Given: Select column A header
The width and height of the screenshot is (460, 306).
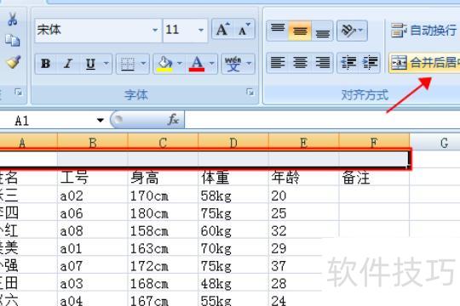Looking at the screenshot, I should tap(28, 142).
